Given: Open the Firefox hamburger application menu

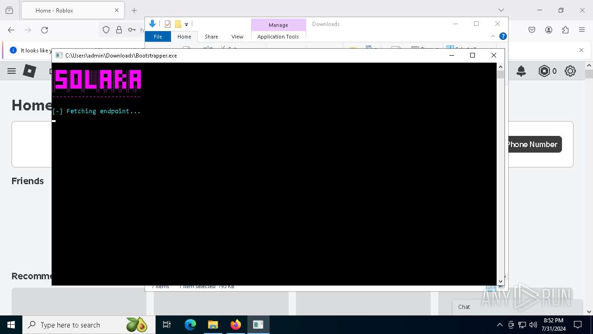Looking at the screenshot, I should (x=582, y=30).
